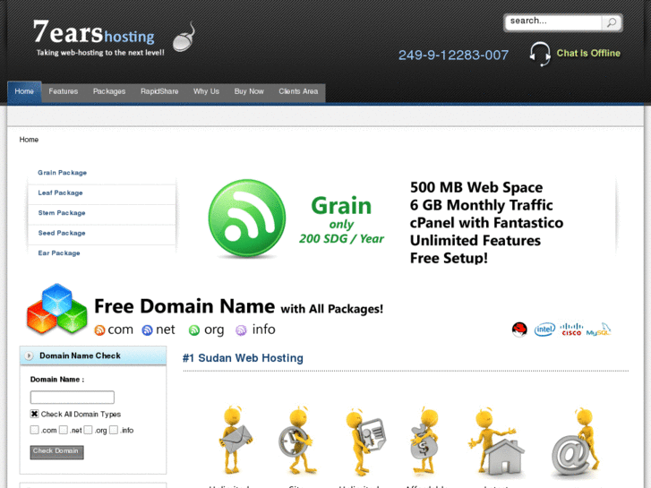Viewport: 651px width, 488px height.
Task: Click the Check Domain button
Action: tap(57, 452)
